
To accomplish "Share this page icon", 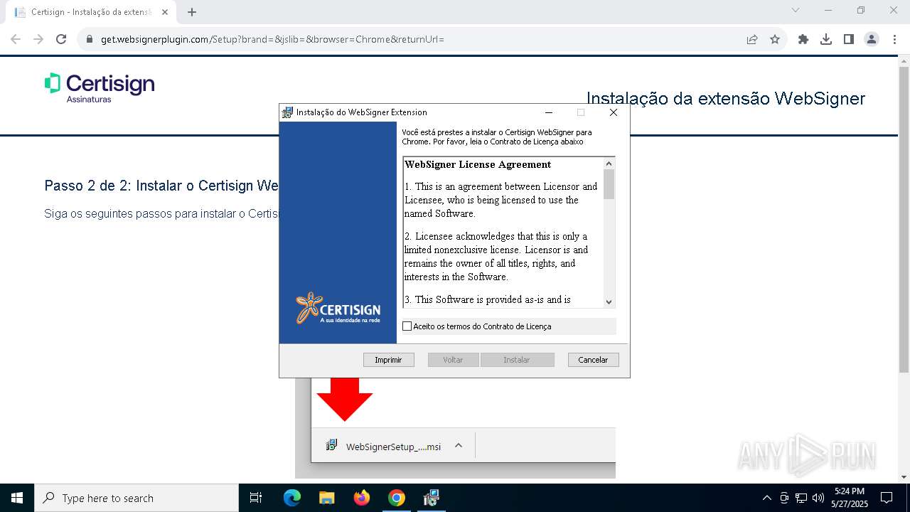I will [x=752, y=39].
